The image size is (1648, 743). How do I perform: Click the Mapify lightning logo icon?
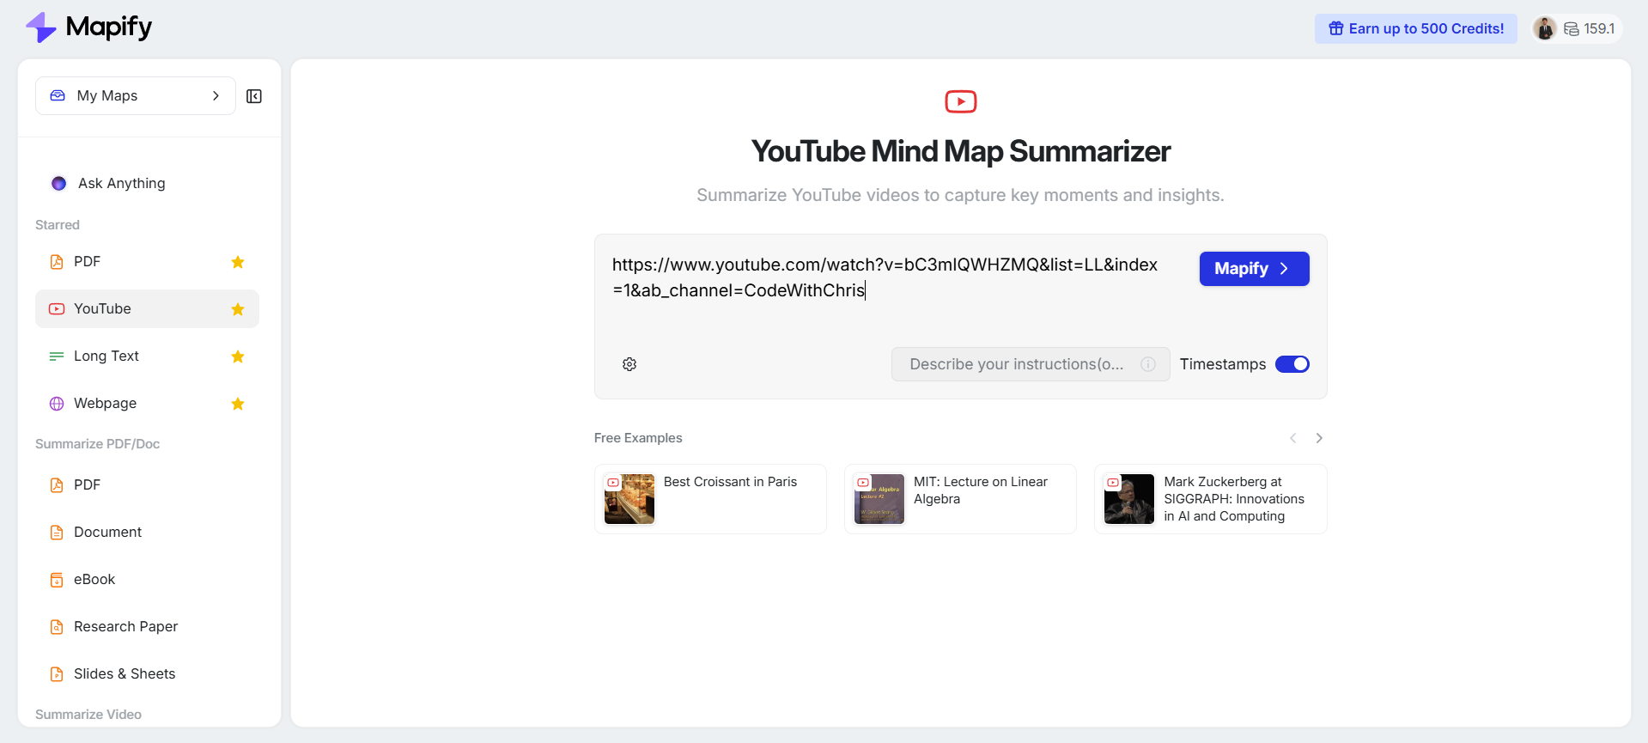40,27
